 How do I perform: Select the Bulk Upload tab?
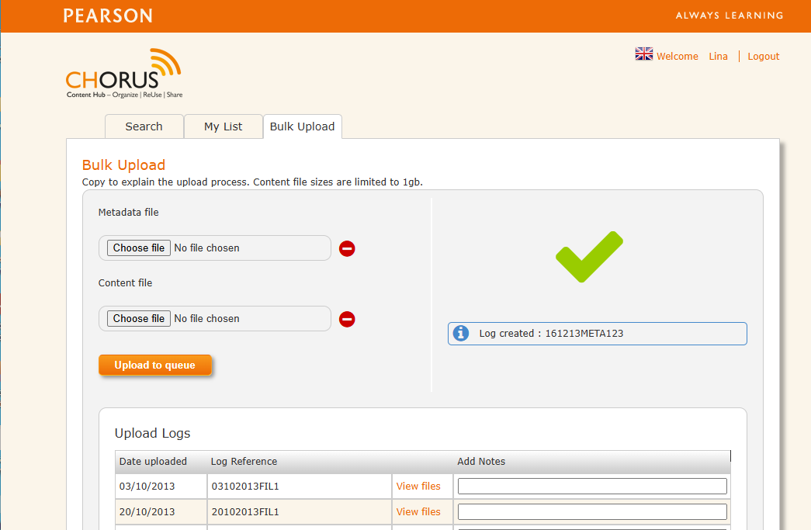303,126
